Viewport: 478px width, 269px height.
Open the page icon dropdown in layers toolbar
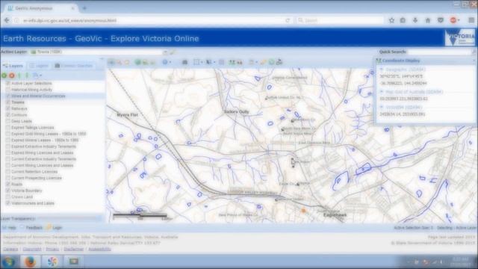tap(41, 75)
